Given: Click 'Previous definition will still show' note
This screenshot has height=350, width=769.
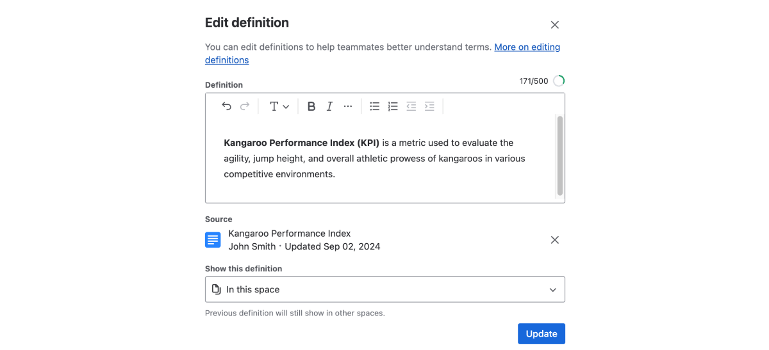Looking at the screenshot, I should point(295,314).
